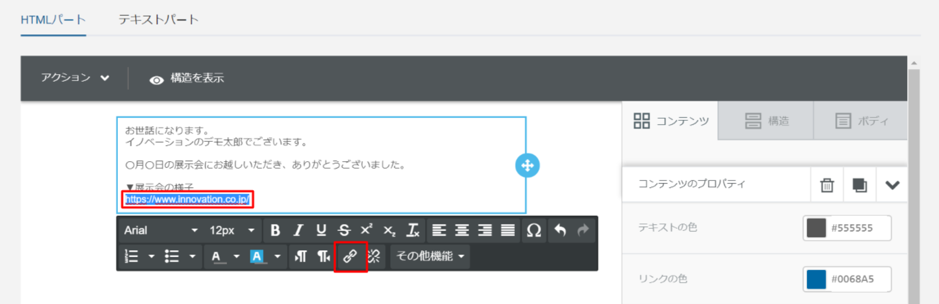Apply strikethrough formatting
Viewport: 939px width, 304px height.
click(344, 230)
